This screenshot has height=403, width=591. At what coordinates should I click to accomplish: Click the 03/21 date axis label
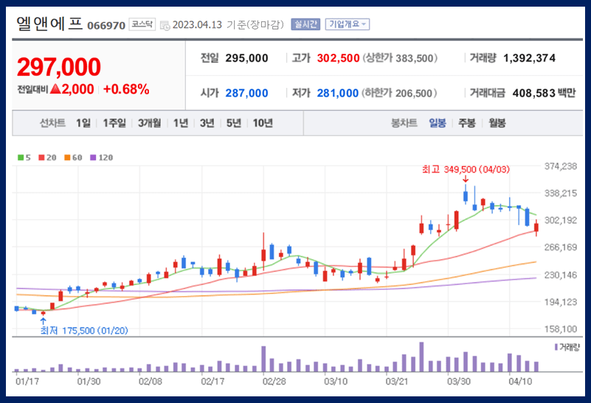(x=397, y=382)
